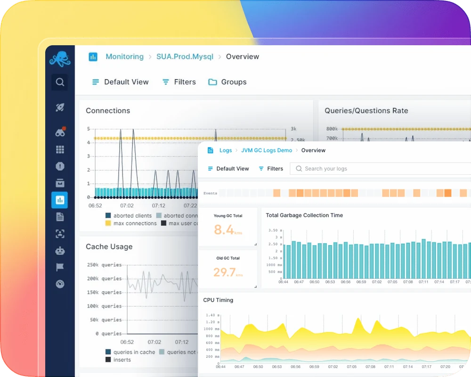Toggle the max user connections legend entry
The image size is (471, 377).
179,223
